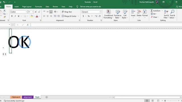Select the alignment sheet tab

click(28, 97)
